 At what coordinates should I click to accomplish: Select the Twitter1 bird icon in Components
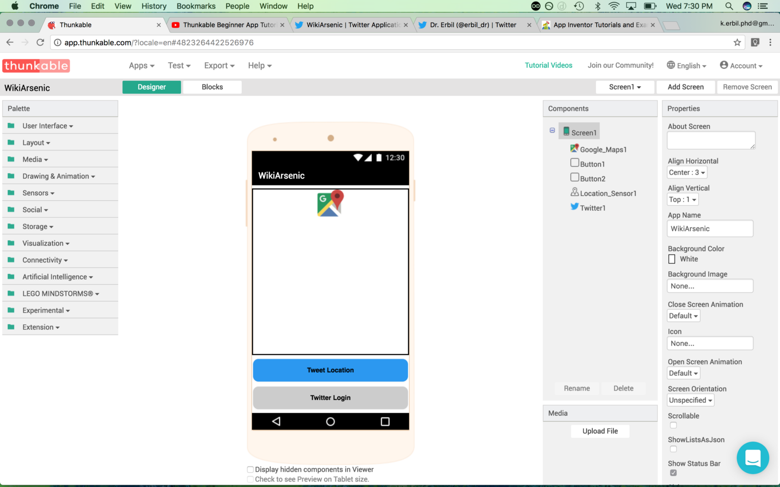tap(575, 206)
